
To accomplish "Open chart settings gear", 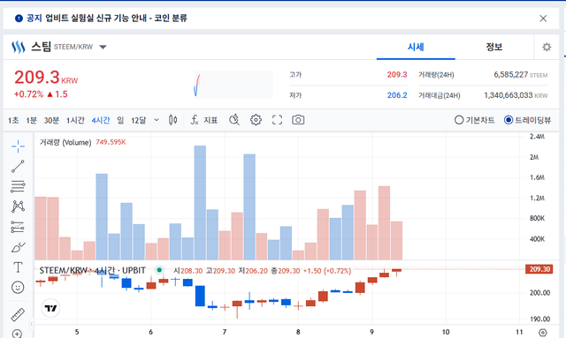I will point(256,120).
